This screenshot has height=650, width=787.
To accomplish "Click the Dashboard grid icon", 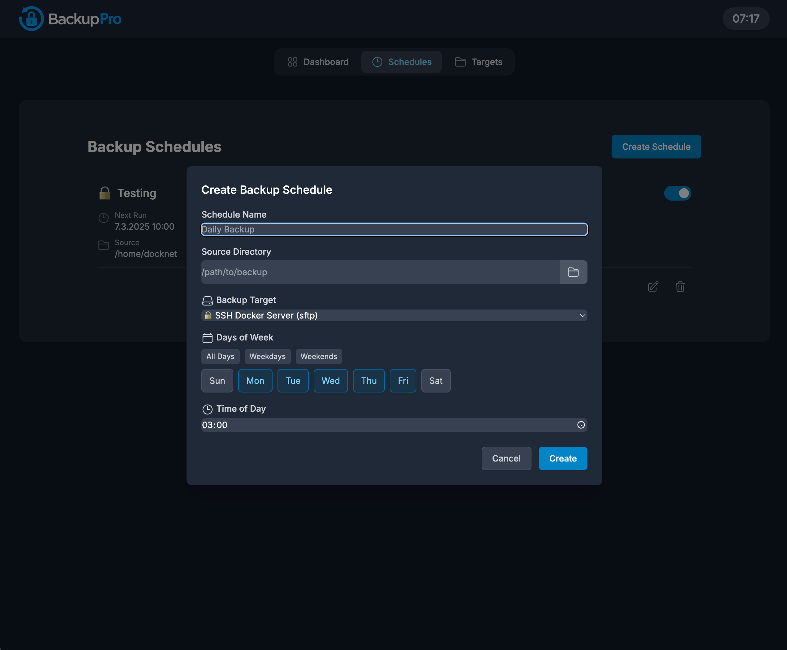I will 292,62.
